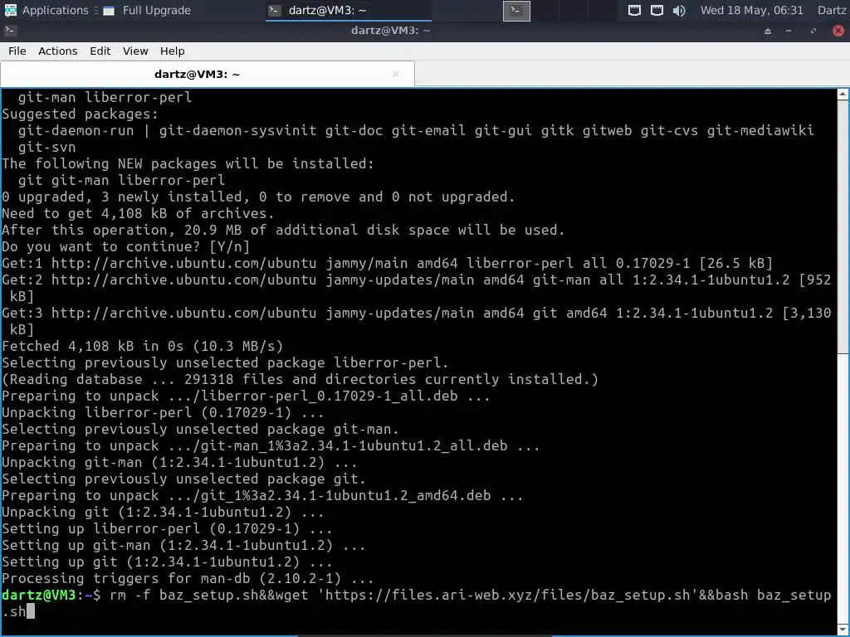Click the workspace switcher terminal thumbnail
This screenshot has width=850, height=637.
coord(516,10)
